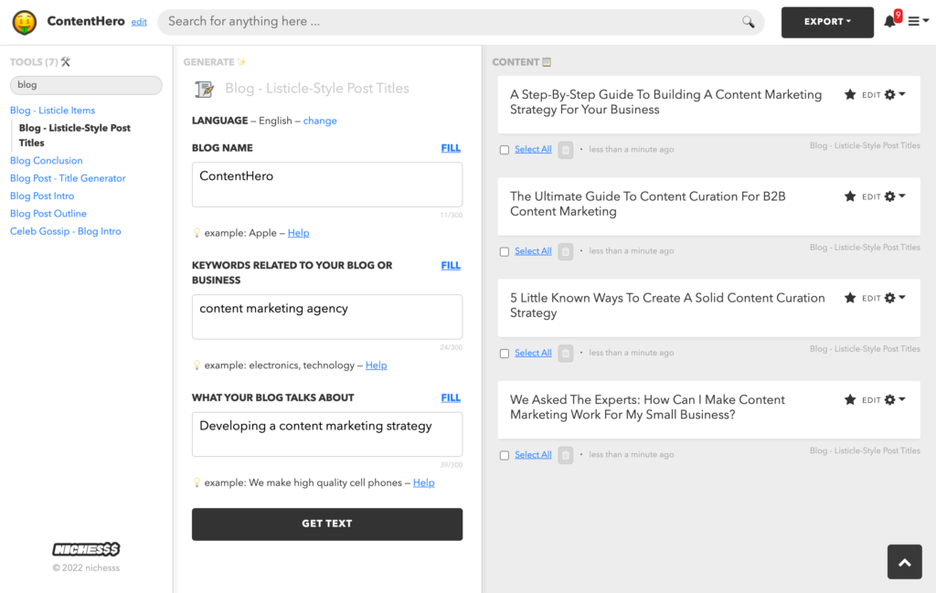The height and width of the screenshot is (593, 936).
Task: Click the scroll-to-top arrow button
Action: pos(904,562)
